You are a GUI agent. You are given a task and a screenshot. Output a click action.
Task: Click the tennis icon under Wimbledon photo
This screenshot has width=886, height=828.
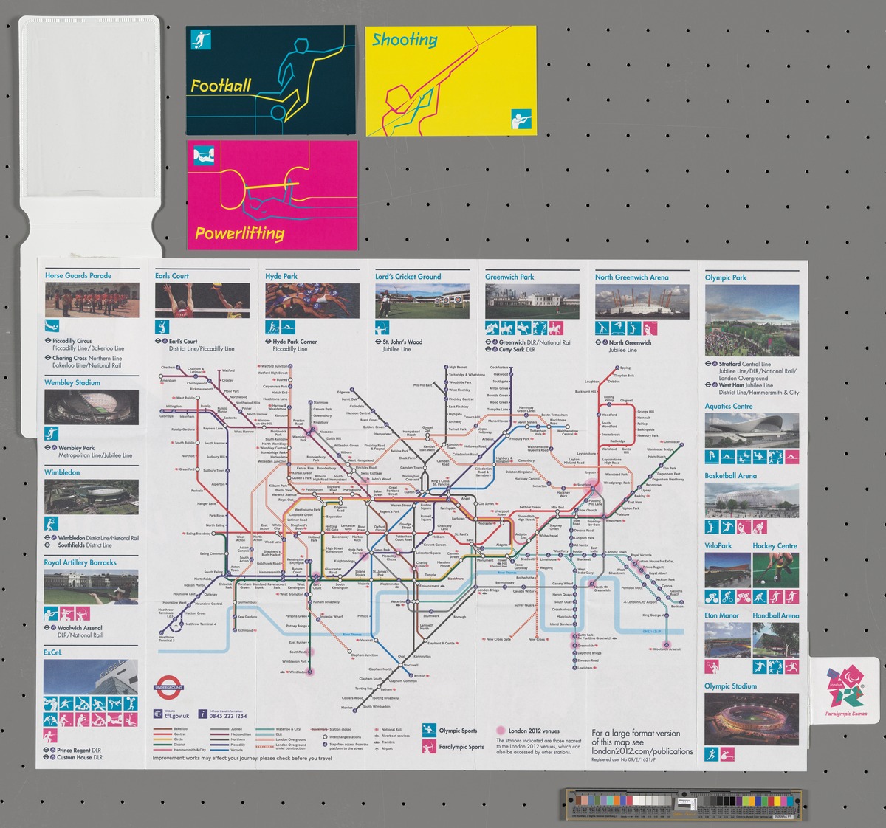point(51,523)
